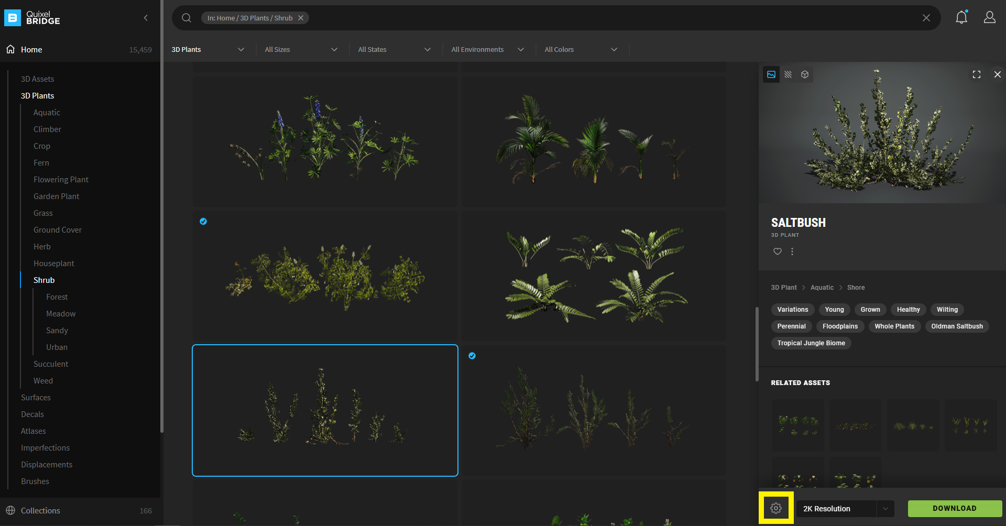This screenshot has width=1006, height=526.
Task: Expand the preview to fullscreen
Action: [977, 74]
